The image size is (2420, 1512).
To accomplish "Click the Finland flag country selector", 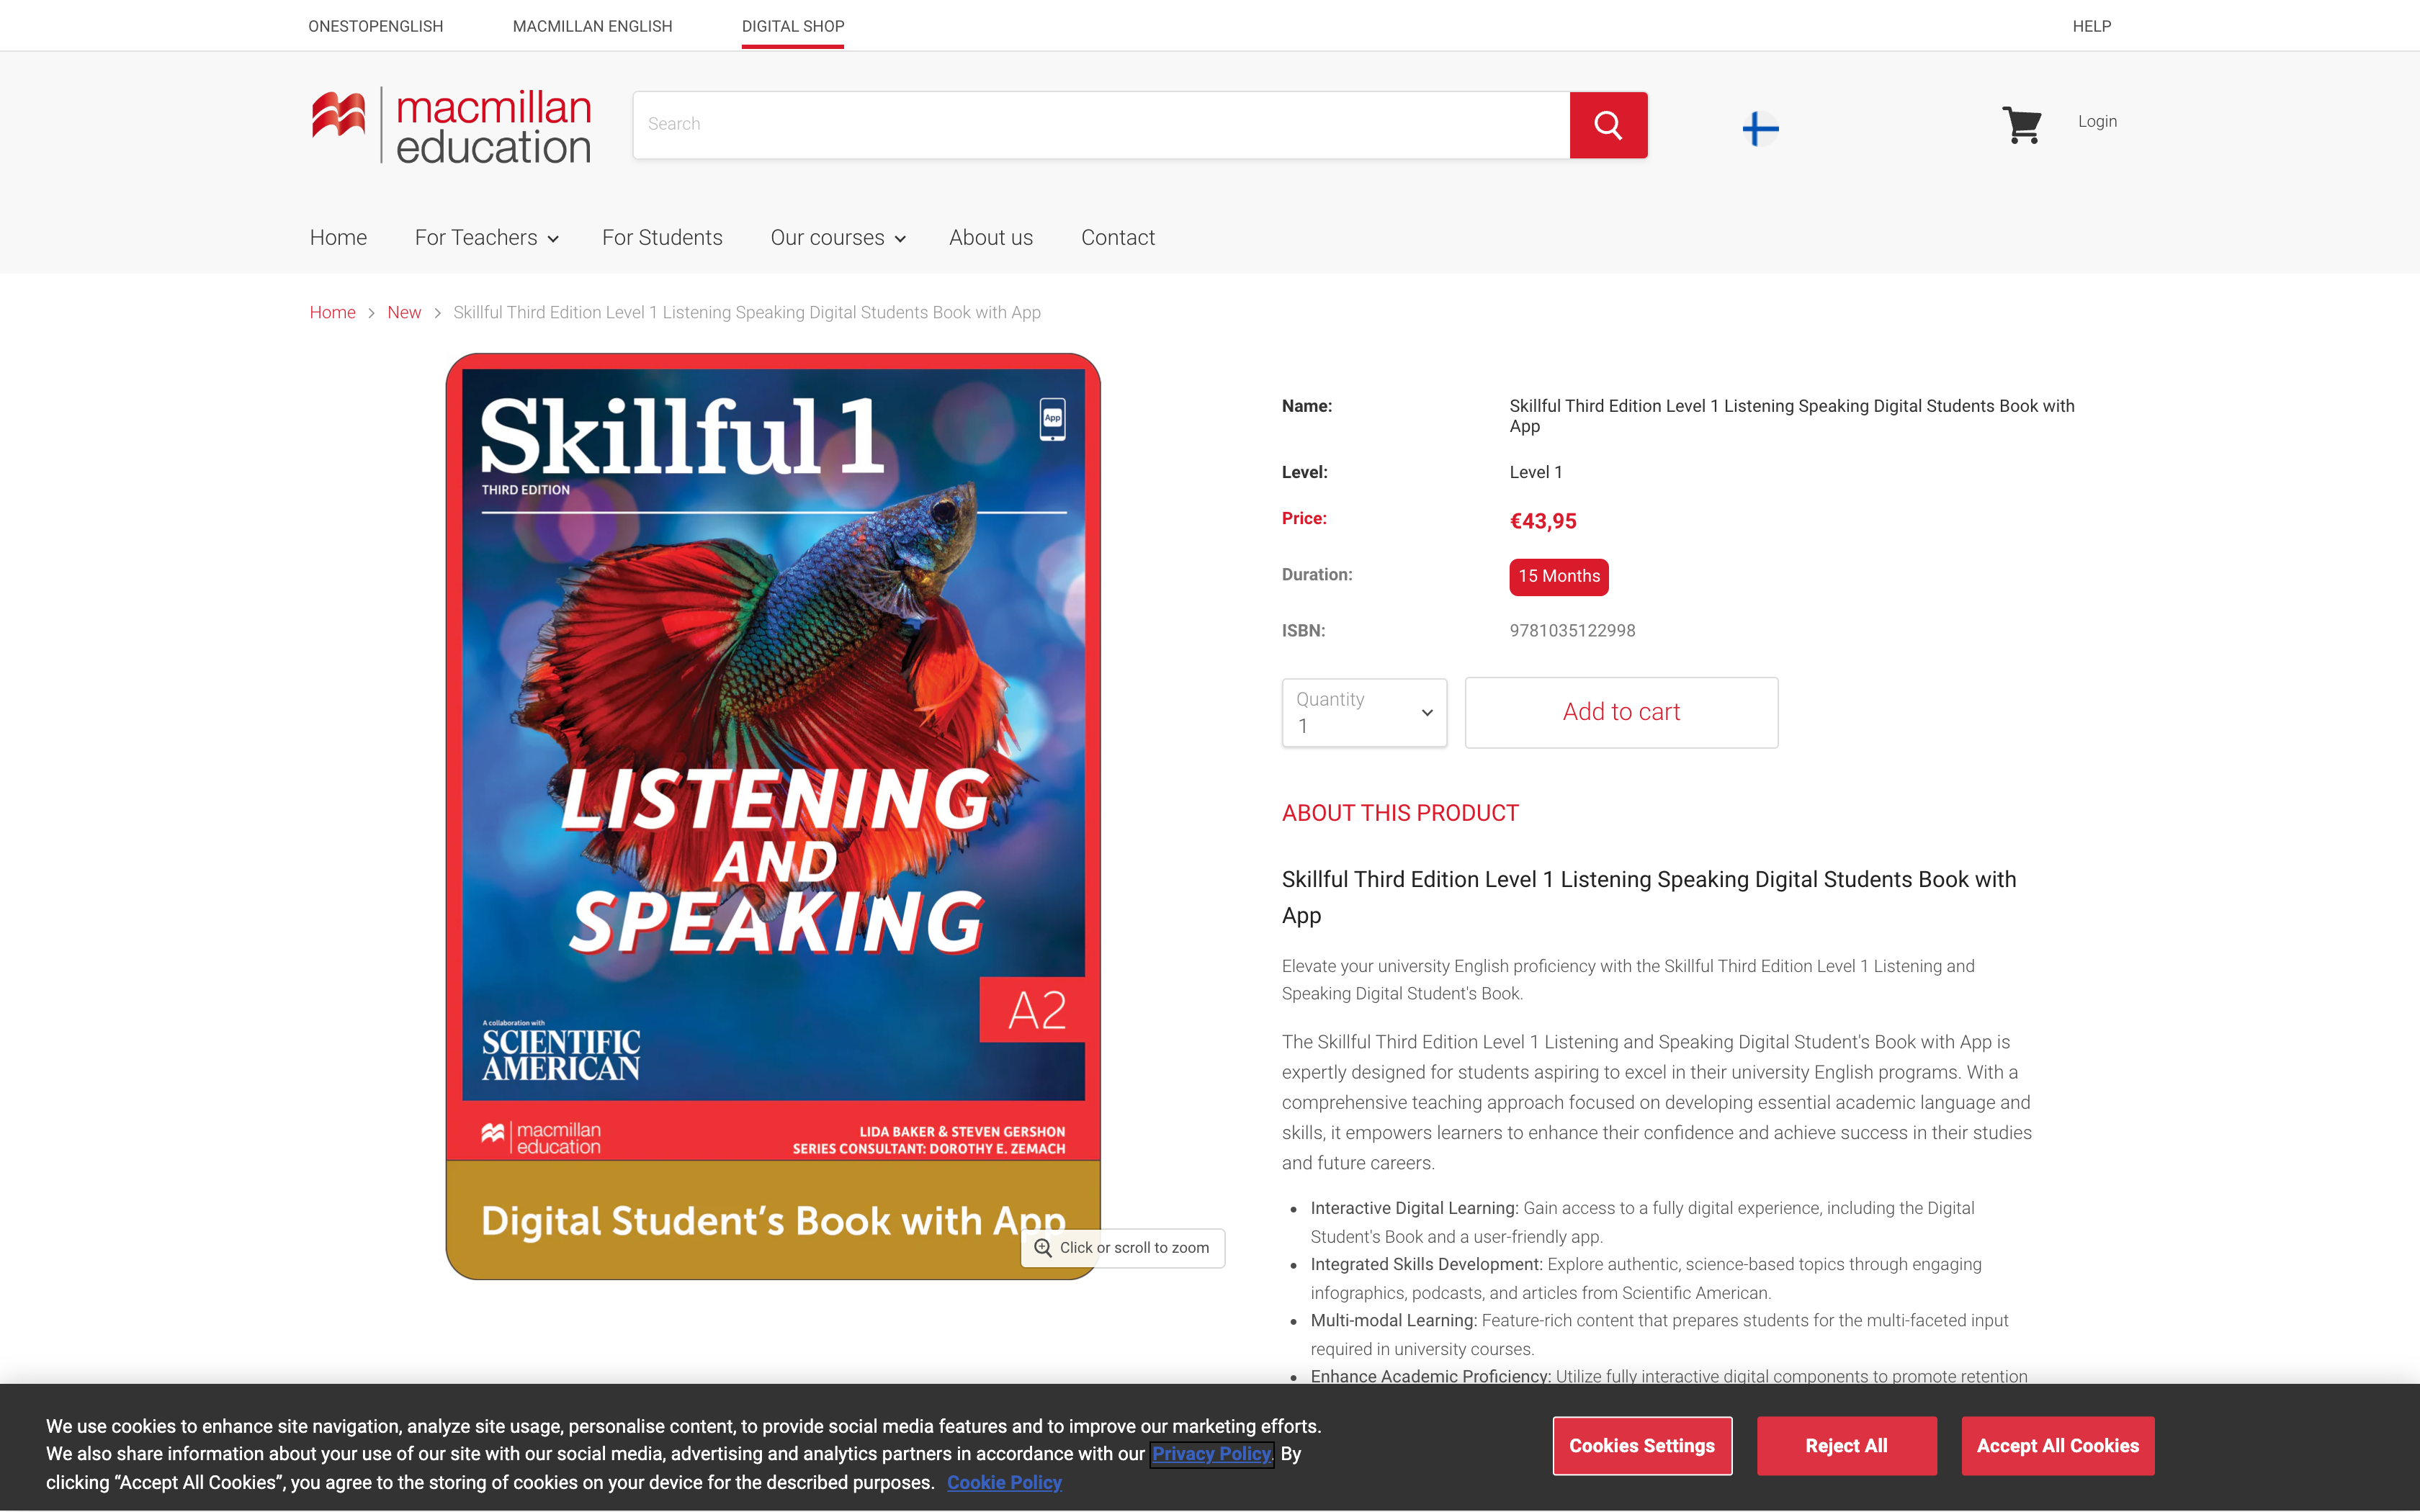I will coord(1760,127).
